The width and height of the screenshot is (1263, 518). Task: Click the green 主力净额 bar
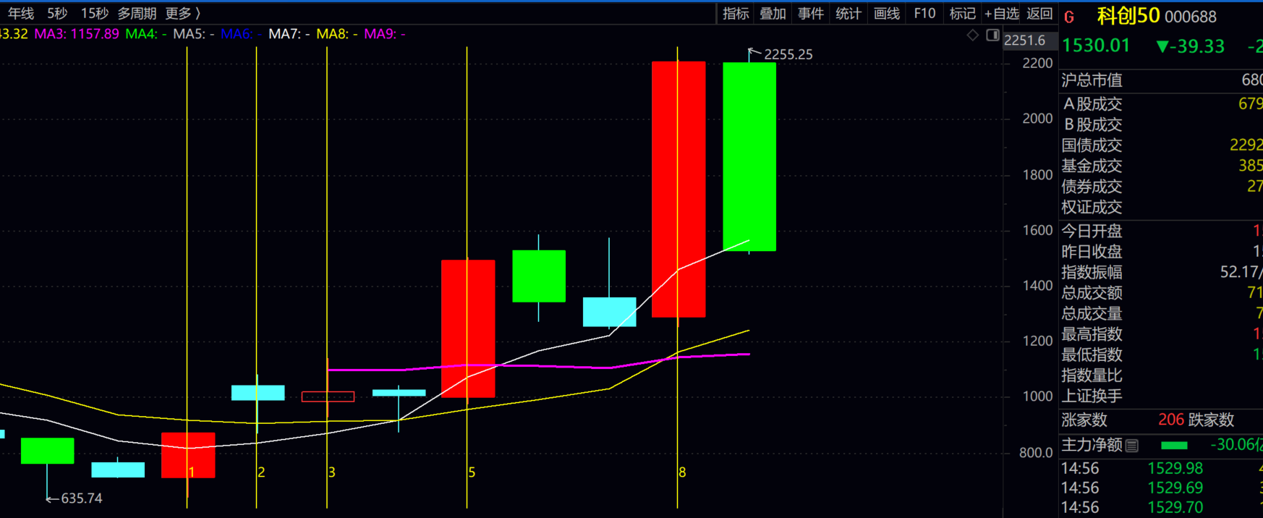(1174, 446)
